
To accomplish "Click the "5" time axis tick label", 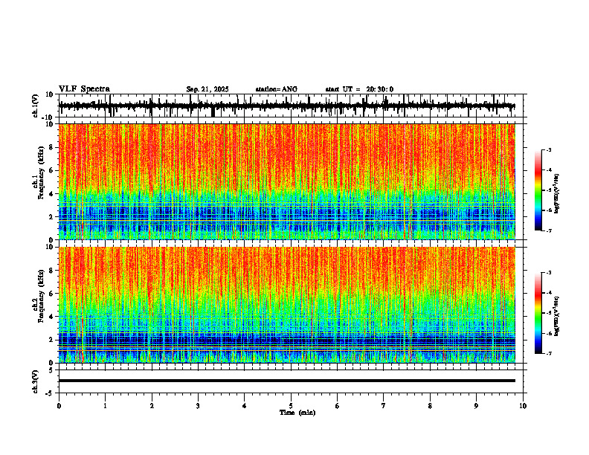I will (x=291, y=406).
